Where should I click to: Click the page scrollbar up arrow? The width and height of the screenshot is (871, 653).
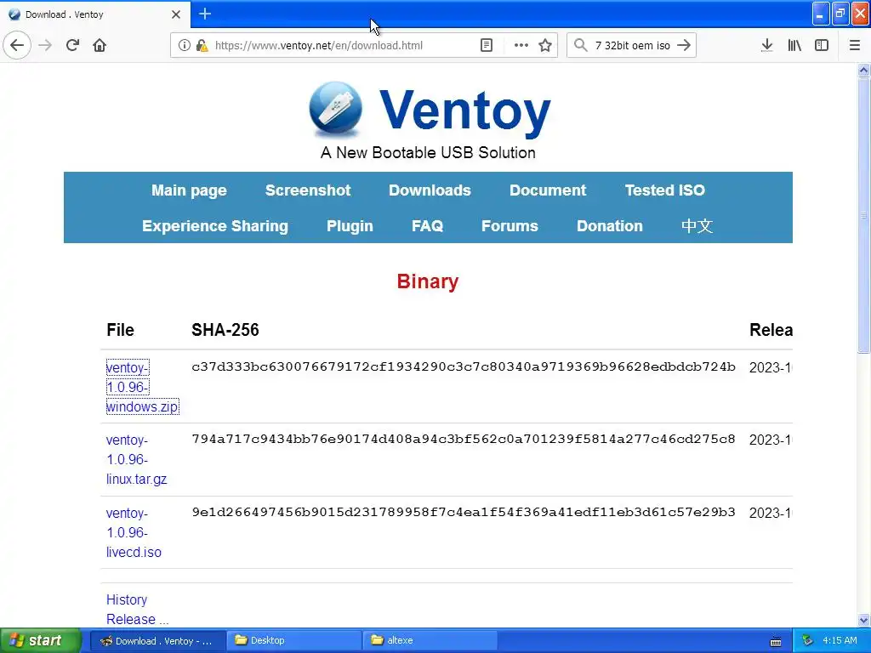pos(863,70)
